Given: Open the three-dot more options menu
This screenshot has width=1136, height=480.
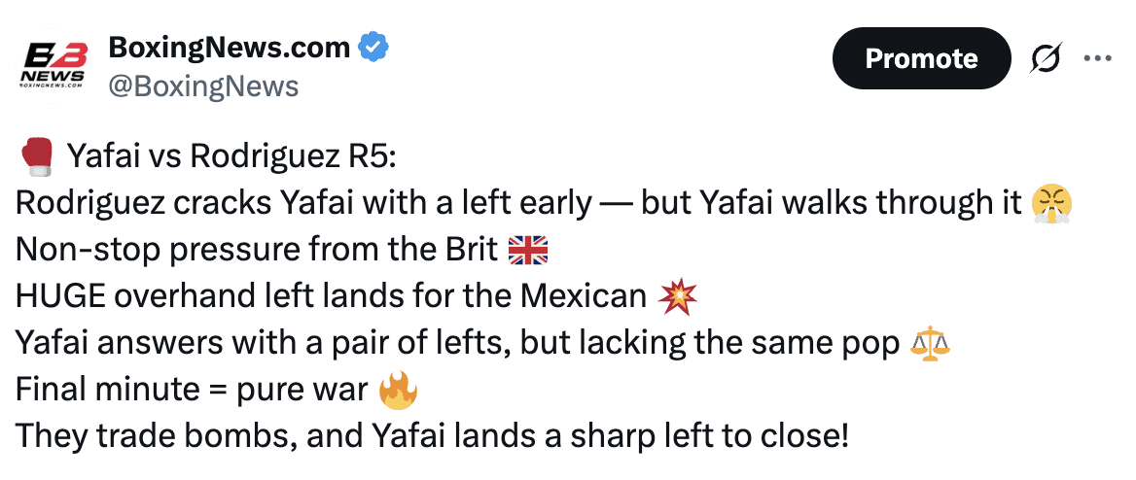Looking at the screenshot, I should pyautogui.click(x=1096, y=58).
